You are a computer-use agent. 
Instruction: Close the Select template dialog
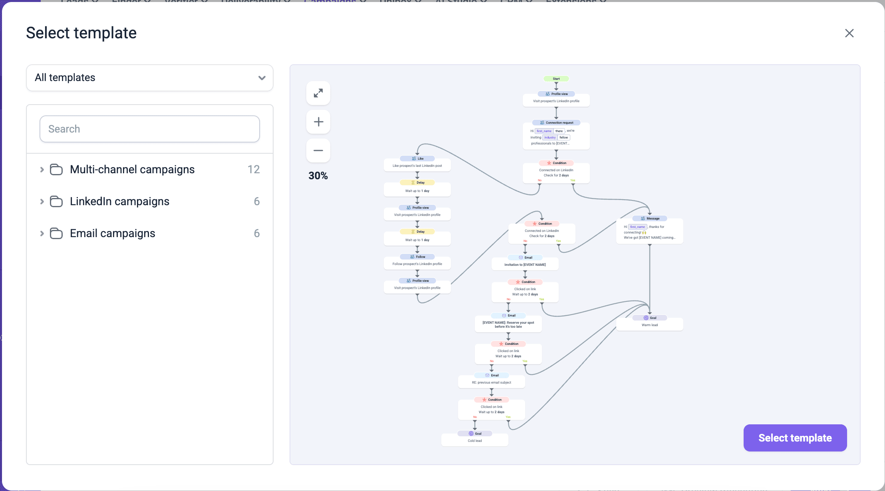pos(849,33)
